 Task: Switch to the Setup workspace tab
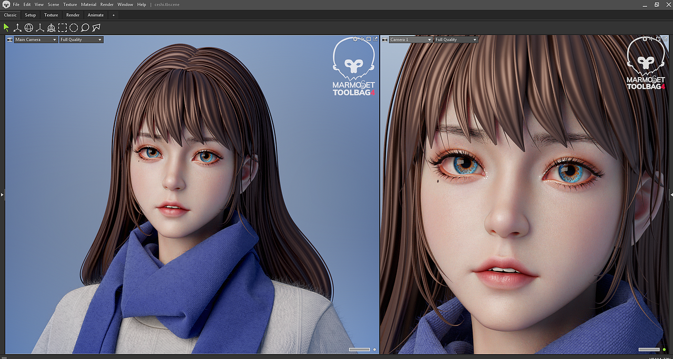tap(30, 15)
